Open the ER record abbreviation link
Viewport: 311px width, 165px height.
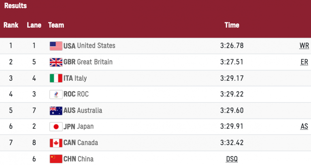click(x=305, y=62)
